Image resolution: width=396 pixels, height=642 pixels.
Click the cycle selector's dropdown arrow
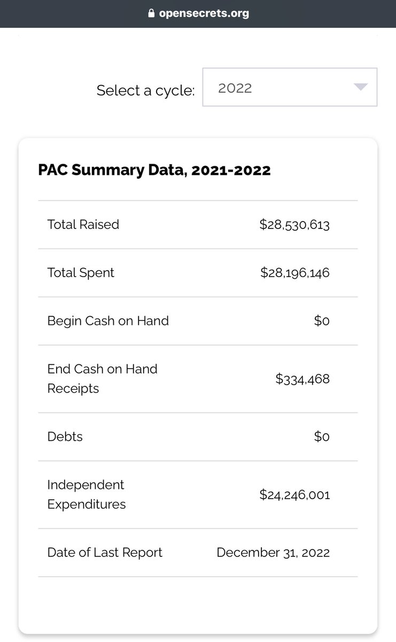(361, 87)
